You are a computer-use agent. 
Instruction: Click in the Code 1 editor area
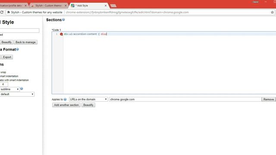coord(169,63)
